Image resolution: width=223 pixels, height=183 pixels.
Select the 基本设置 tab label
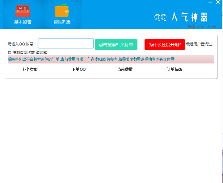click(23, 22)
